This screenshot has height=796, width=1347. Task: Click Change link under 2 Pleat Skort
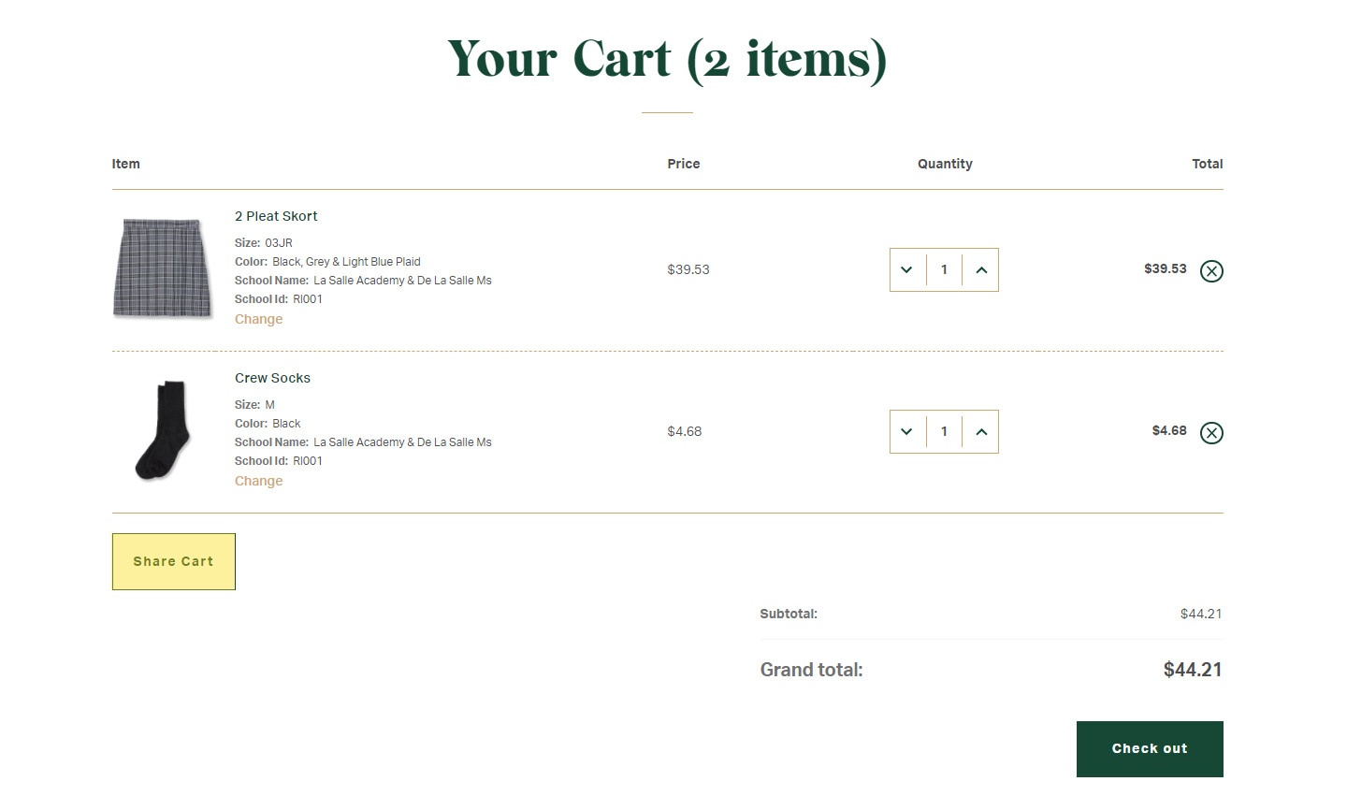[258, 319]
